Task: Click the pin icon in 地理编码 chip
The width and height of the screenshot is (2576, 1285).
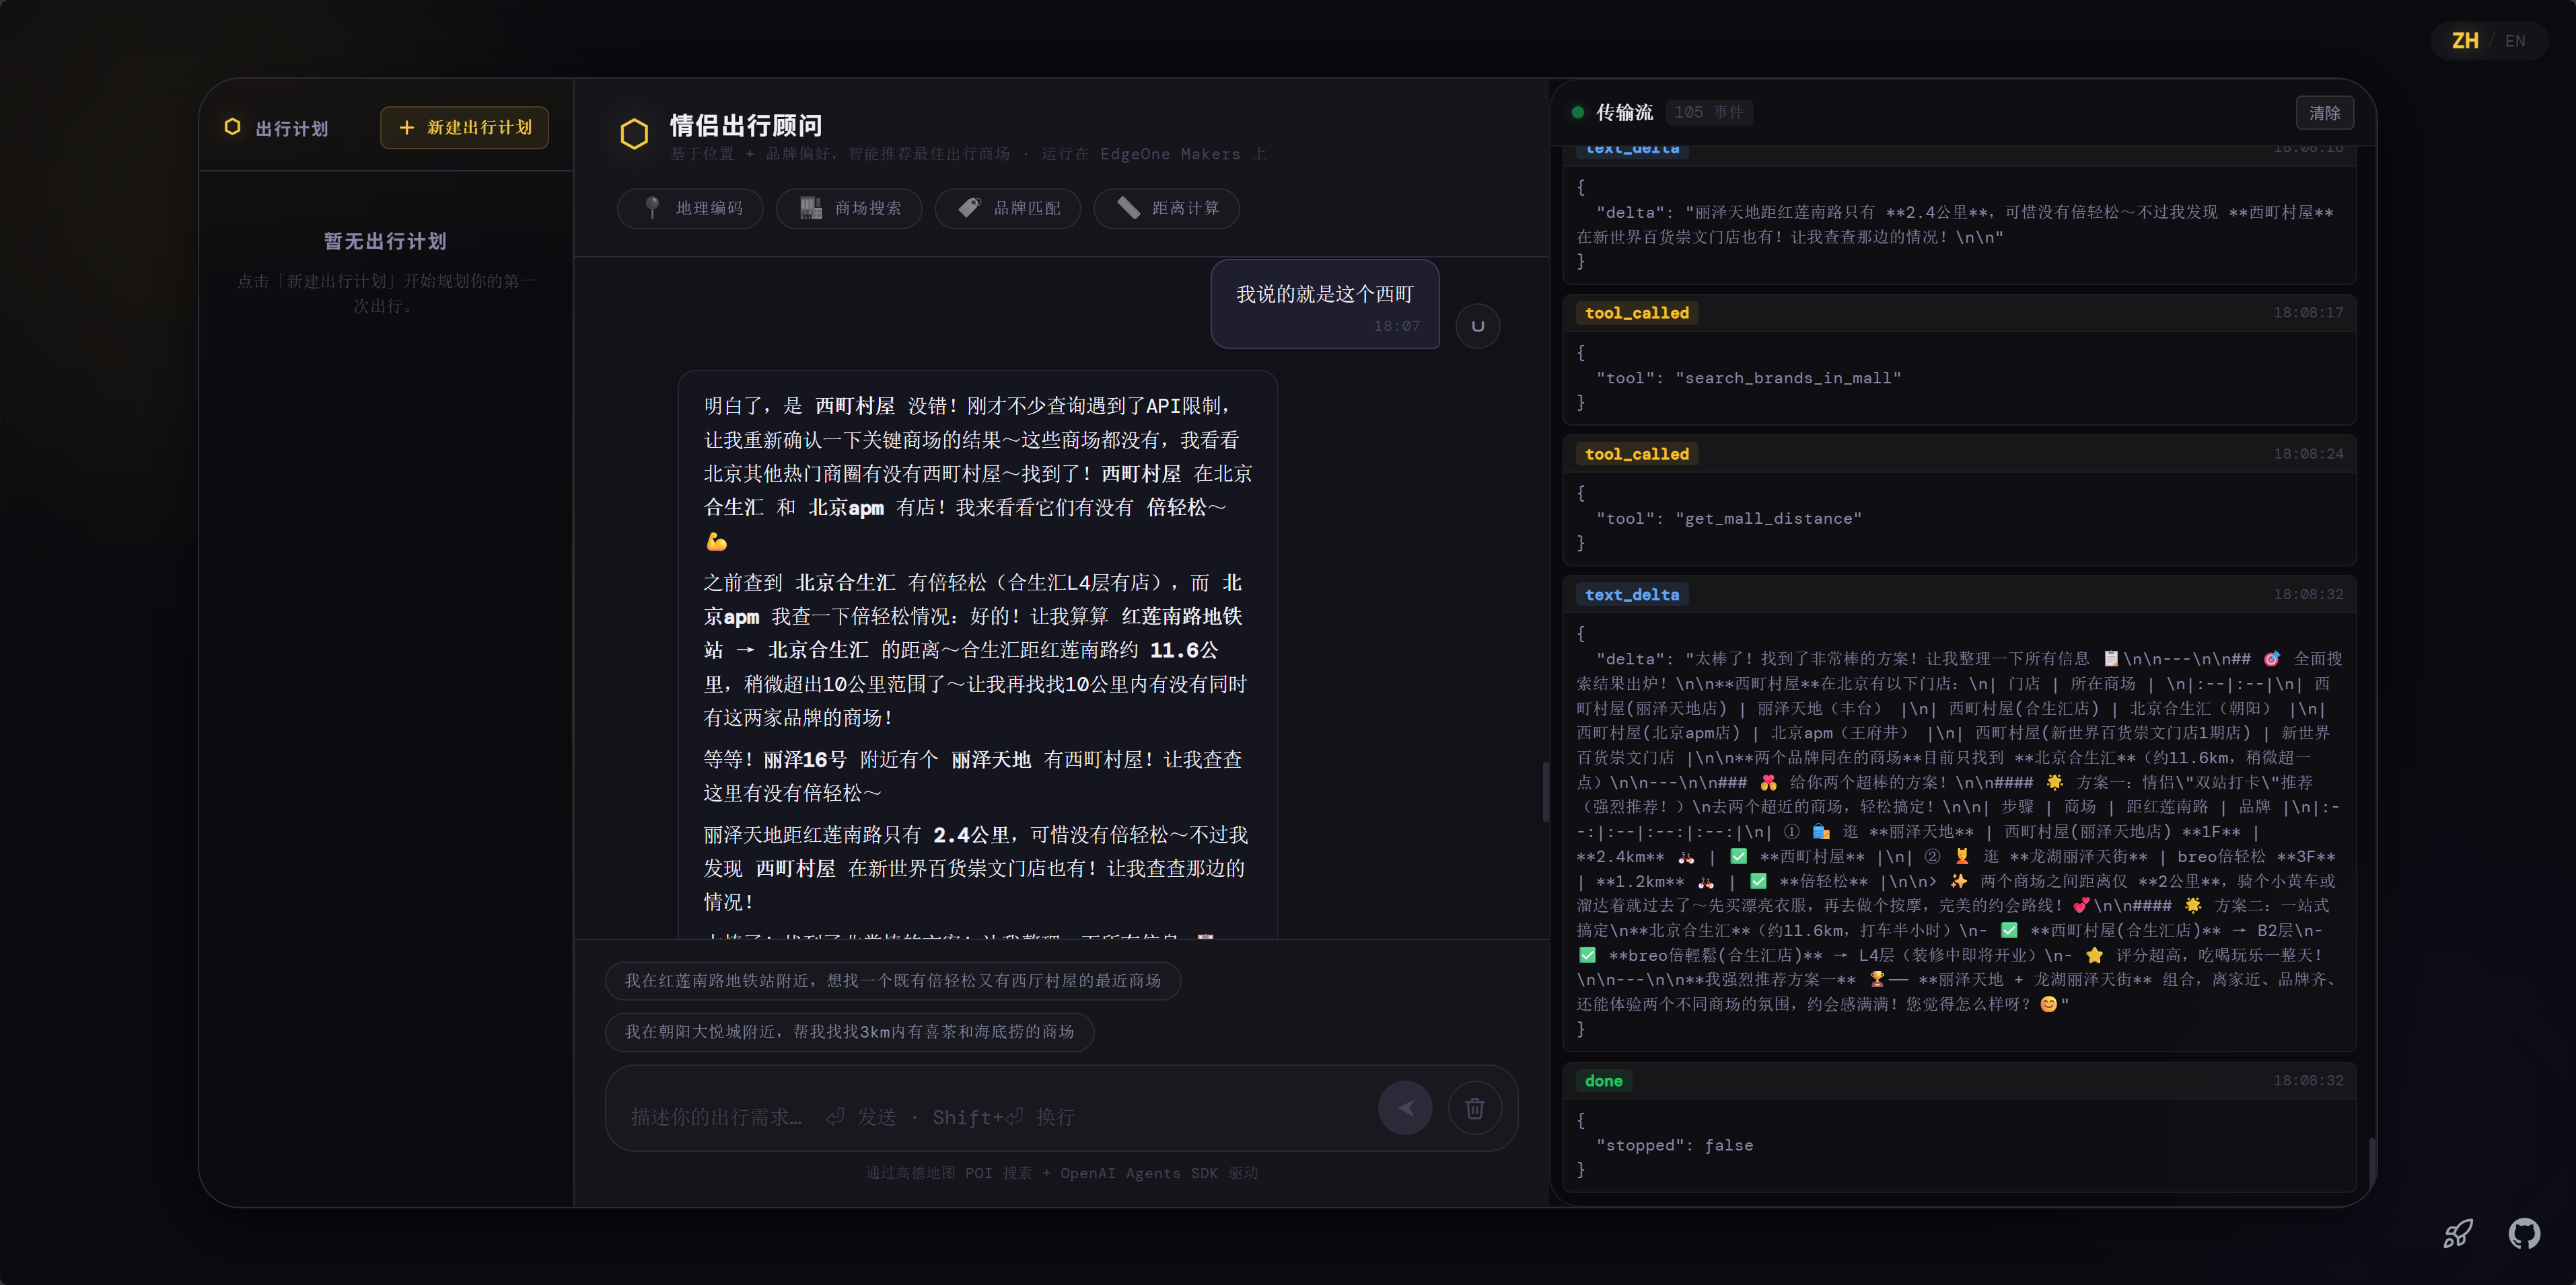Action: [x=652, y=208]
